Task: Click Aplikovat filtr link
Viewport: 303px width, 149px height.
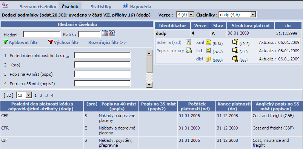Action: click(x=23, y=42)
